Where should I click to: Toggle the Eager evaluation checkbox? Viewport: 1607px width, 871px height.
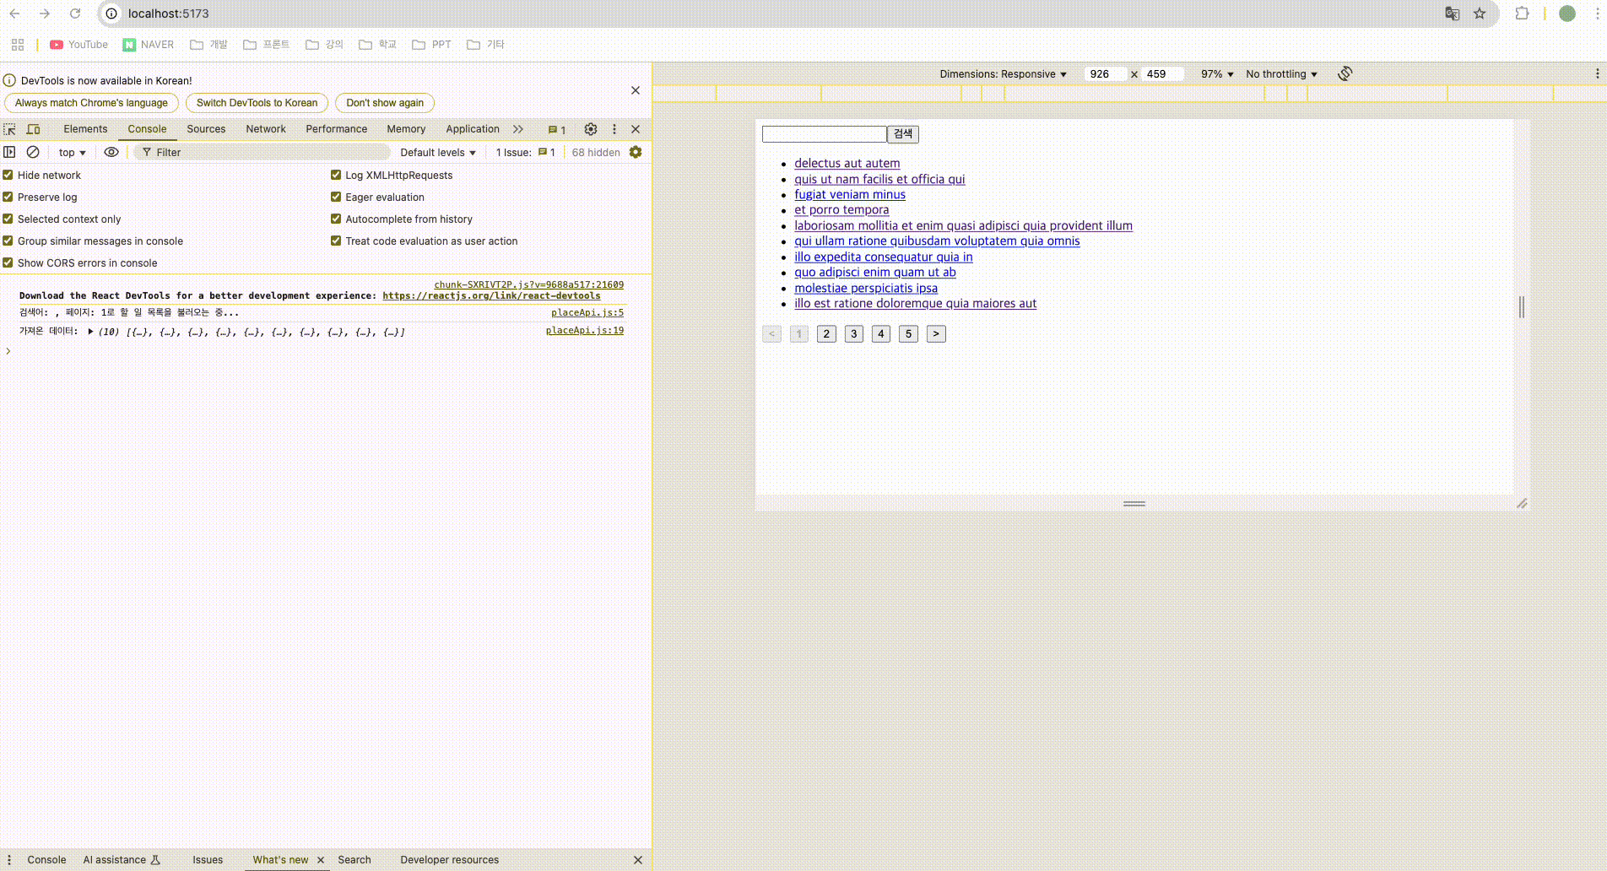tap(336, 197)
